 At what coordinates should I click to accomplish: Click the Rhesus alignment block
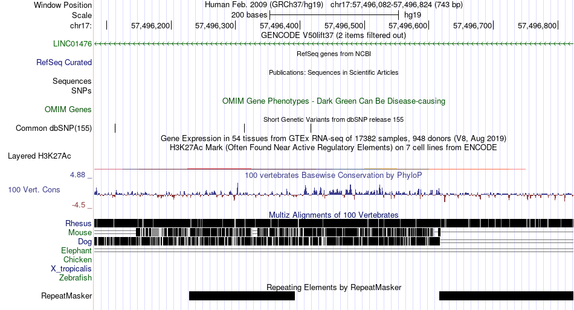pos(334,223)
